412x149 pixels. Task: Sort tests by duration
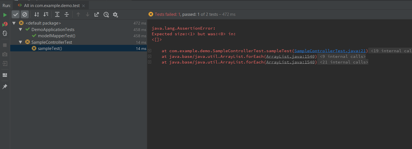(x=46, y=14)
